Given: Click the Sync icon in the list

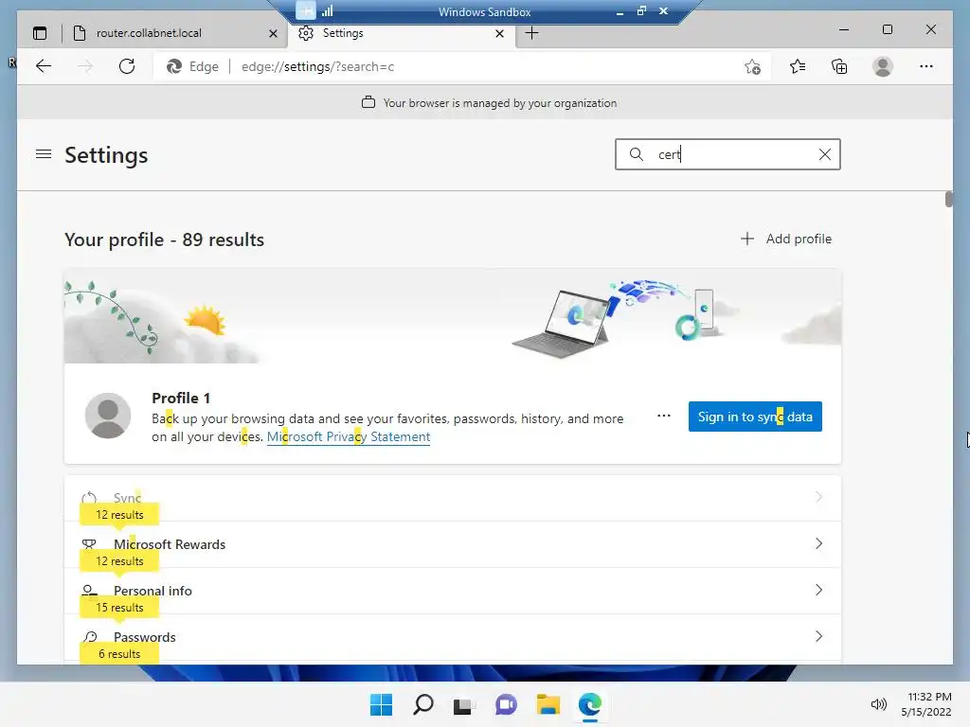Looking at the screenshot, I should coord(90,498).
